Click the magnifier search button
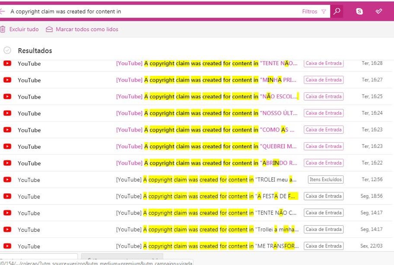 (337, 11)
